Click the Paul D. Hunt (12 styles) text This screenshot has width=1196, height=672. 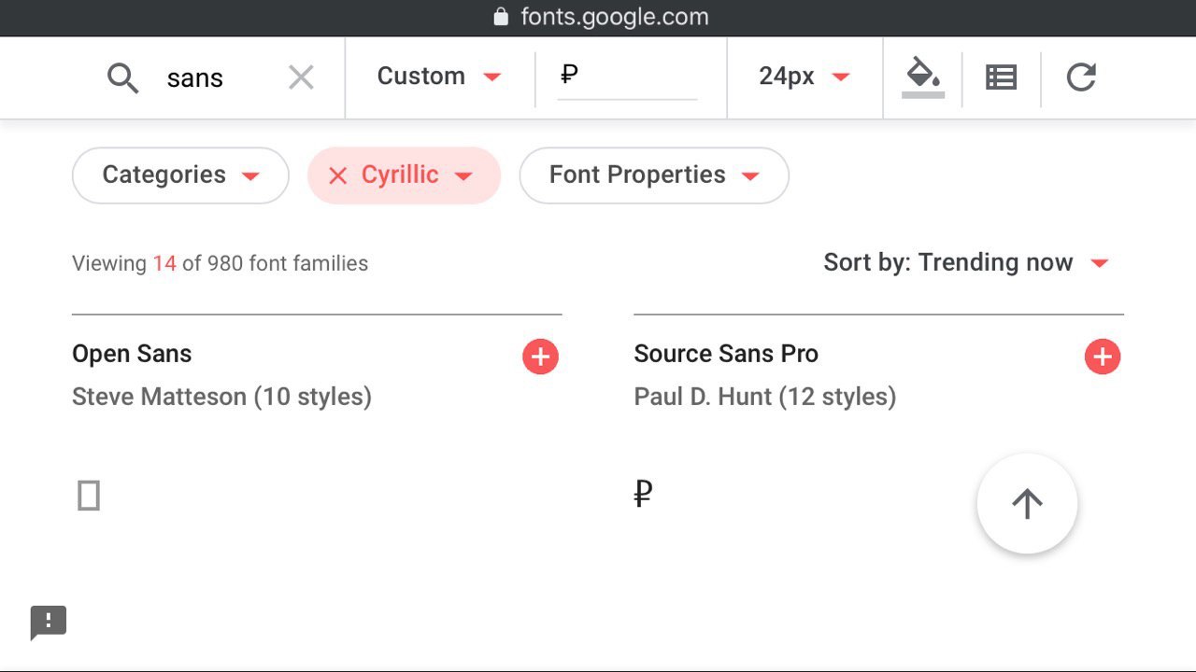click(765, 397)
